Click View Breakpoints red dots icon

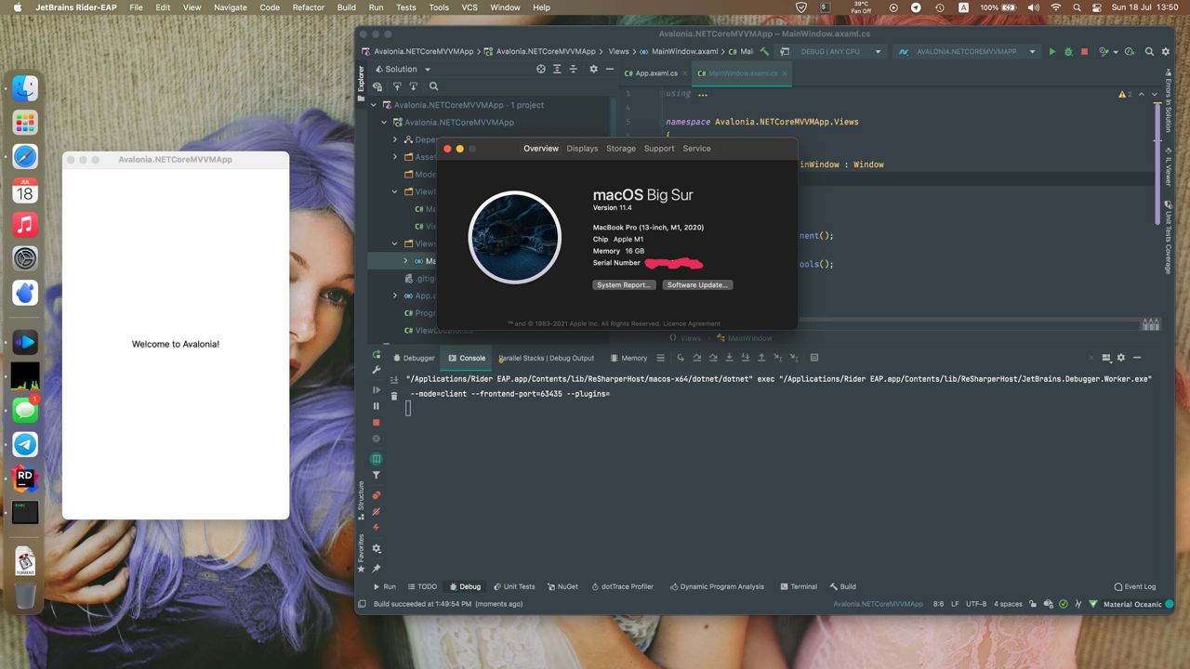click(x=377, y=495)
